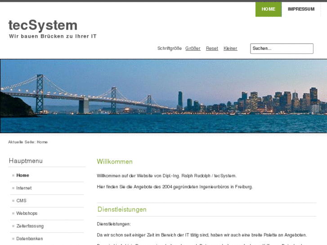Open Webshops in the Hauptmenu
Viewport: 327px width, 245px height.
27,213
